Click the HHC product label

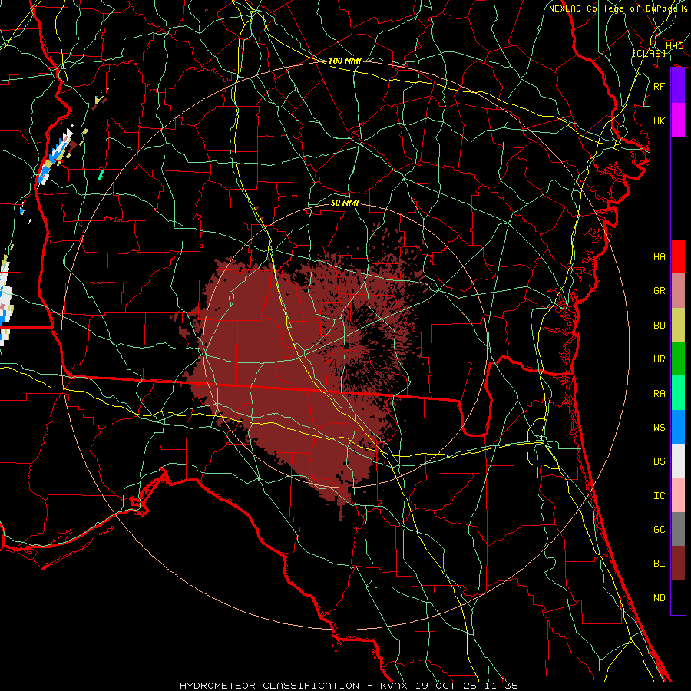pos(675,46)
